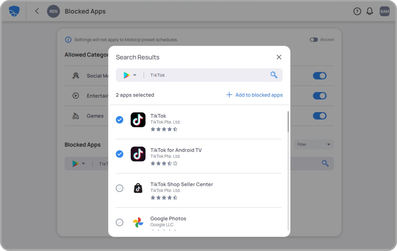Click the info icon beside settings notice

pos(68,40)
